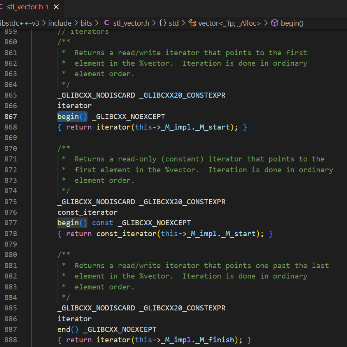Open the bits breadcrumb folder
Viewport: 347px width, 347px height.
(86, 23)
